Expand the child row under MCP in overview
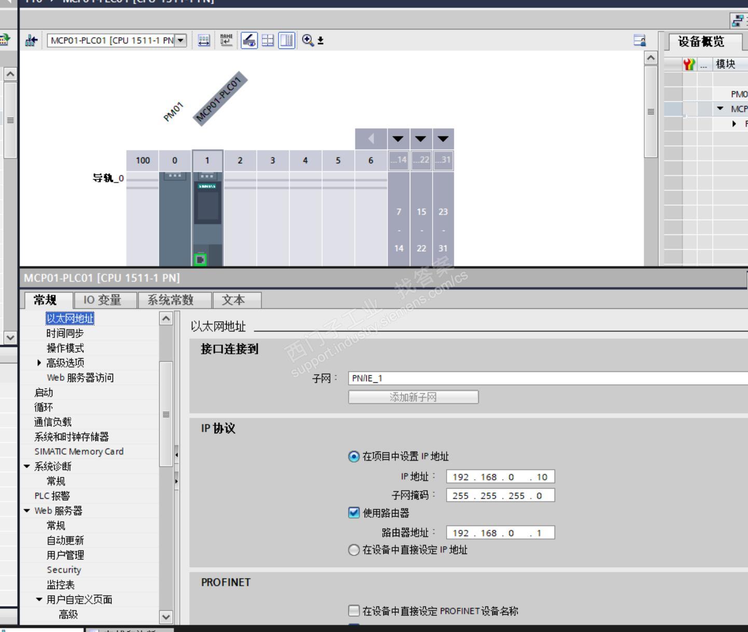748x632 pixels. coord(734,123)
